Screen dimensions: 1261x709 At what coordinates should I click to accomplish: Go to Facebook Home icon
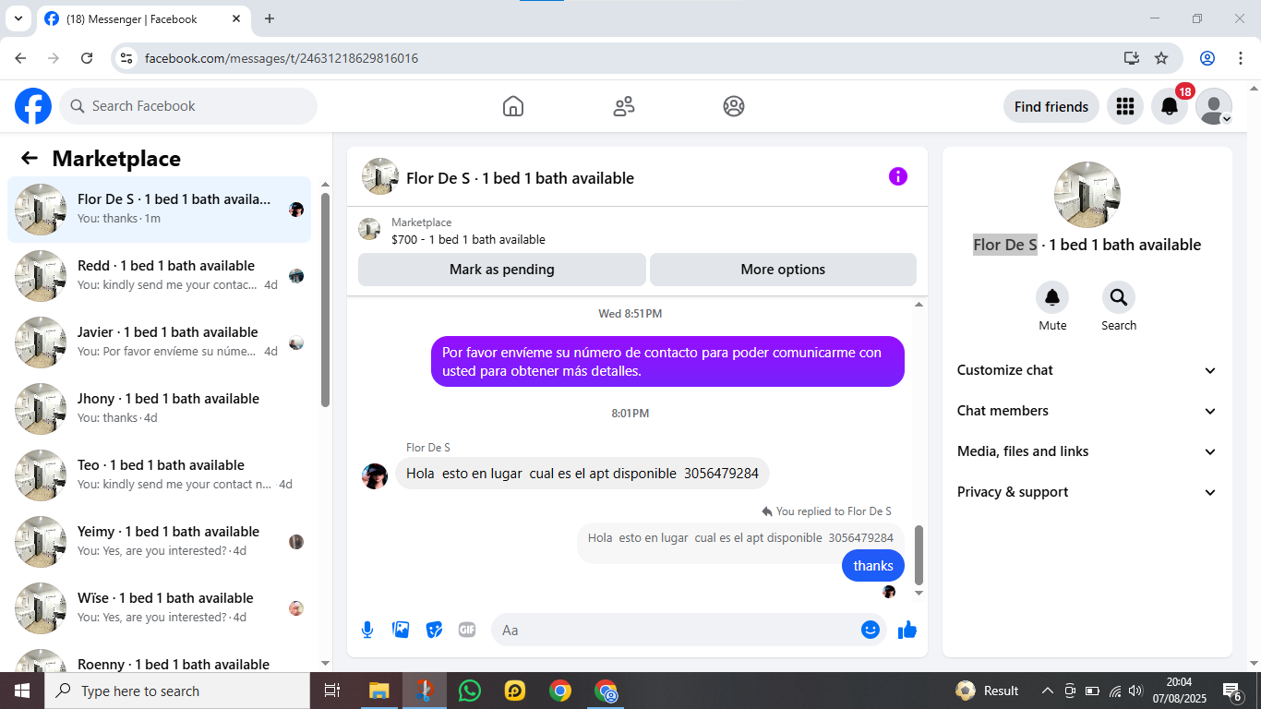[x=513, y=106]
